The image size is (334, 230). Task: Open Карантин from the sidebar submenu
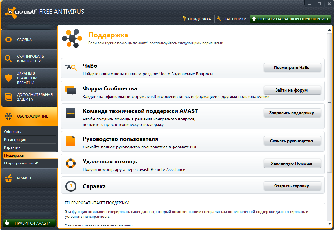tap(12, 147)
